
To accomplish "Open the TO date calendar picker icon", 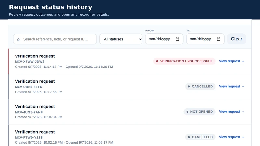I will pos(218,39).
